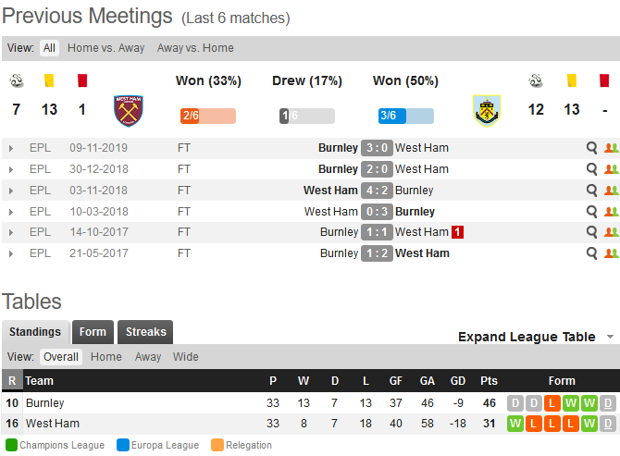Click the Burnley club crest

487,111
